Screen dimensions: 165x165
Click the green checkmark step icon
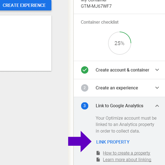(x=85, y=70)
